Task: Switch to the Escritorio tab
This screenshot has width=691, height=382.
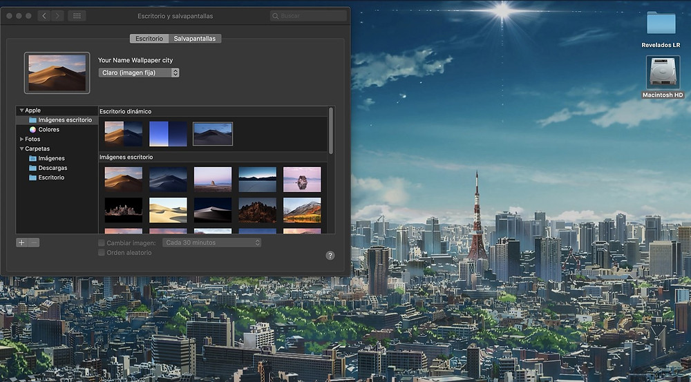Action: [149, 38]
